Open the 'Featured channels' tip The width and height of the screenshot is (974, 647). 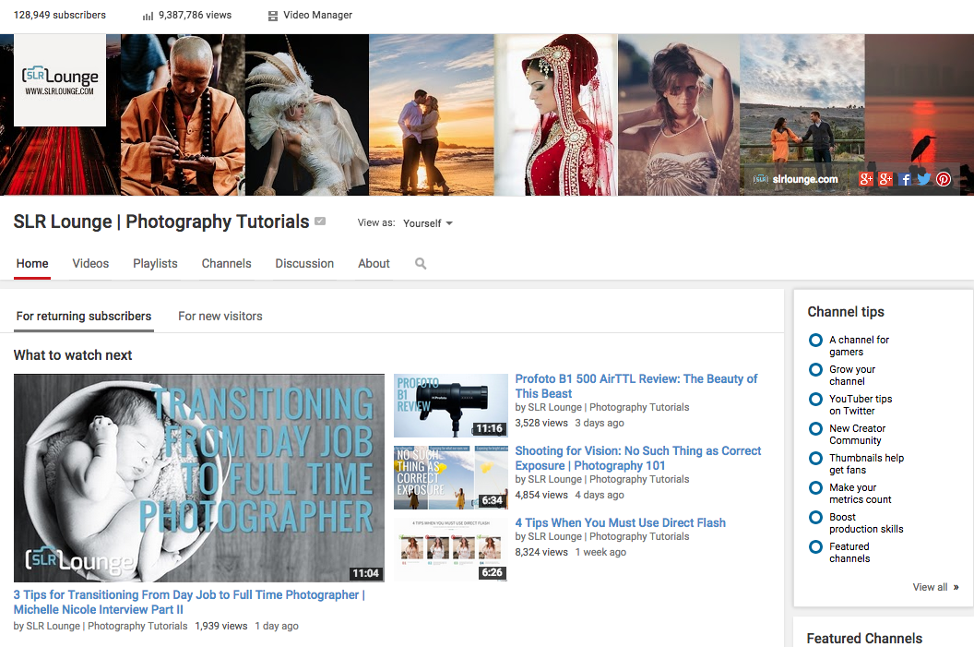pos(849,553)
